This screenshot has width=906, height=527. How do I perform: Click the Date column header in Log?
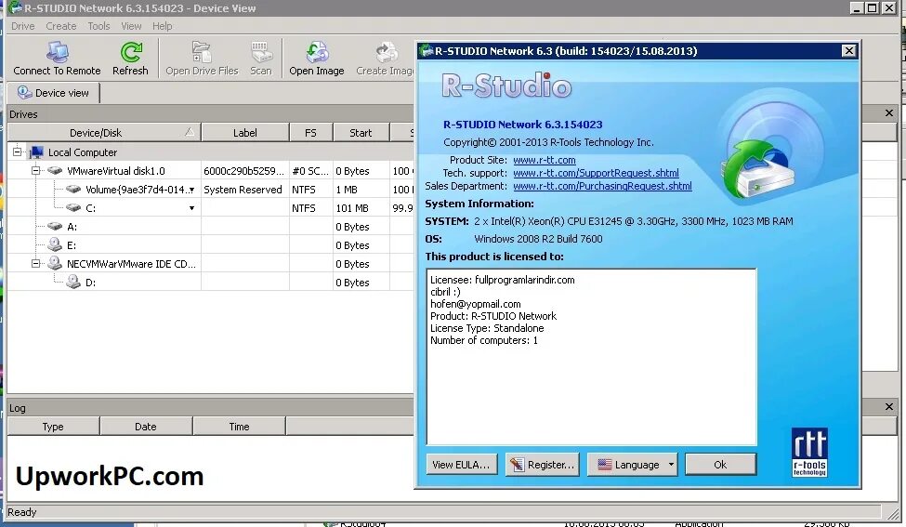pyautogui.click(x=146, y=427)
